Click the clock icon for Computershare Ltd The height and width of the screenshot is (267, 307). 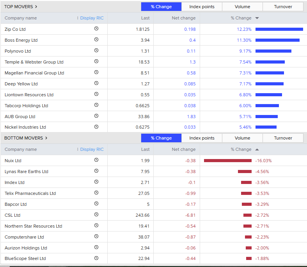click(96, 237)
